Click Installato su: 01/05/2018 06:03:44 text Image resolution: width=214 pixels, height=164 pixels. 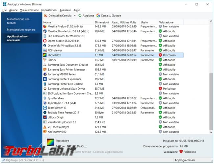184,141
